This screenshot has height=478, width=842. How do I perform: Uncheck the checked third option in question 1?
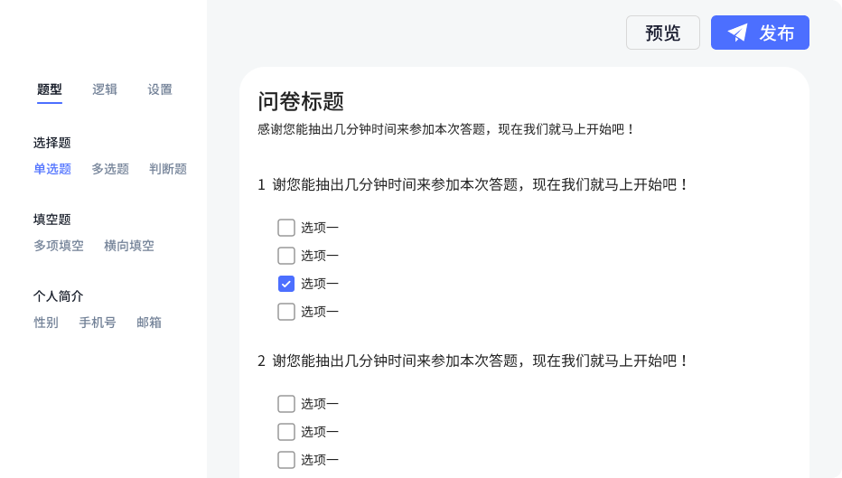pos(286,284)
